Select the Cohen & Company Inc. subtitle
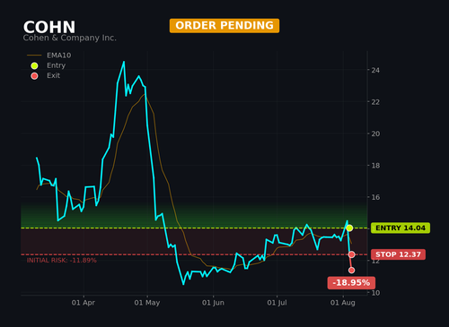Image resolution: width=449 pixels, height=327 pixels. (x=70, y=38)
